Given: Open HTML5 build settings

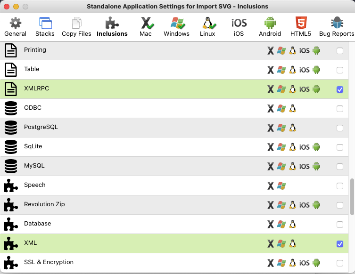Looking at the screenshot, I should [301, 27].
